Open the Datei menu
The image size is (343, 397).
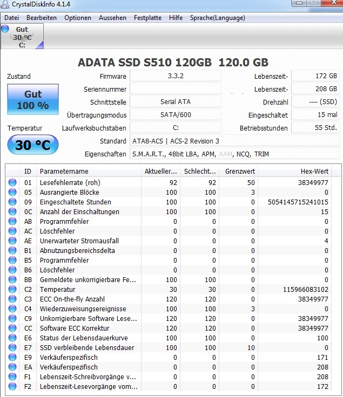point(12,18)
